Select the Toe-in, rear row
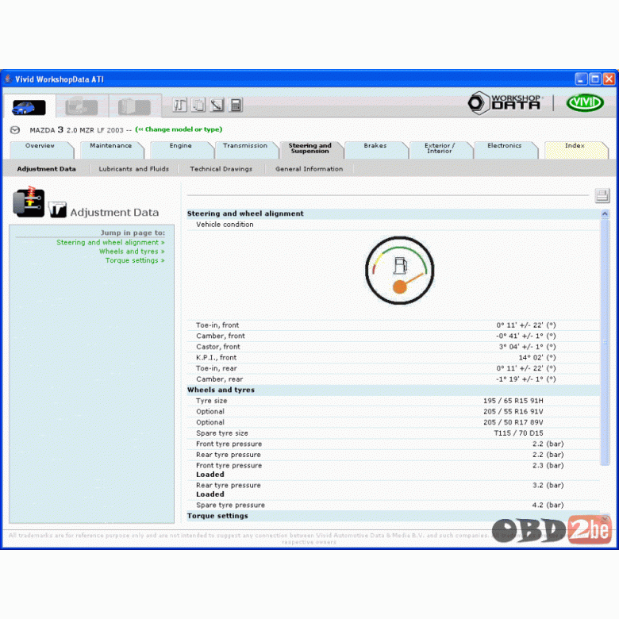This screenshot has width=619, height=619. [393, 368]
